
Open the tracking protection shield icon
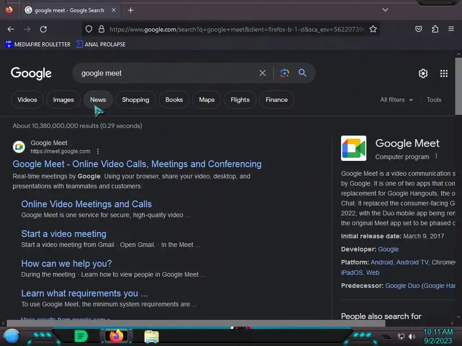pyautogui.click(x=89, y=29)
